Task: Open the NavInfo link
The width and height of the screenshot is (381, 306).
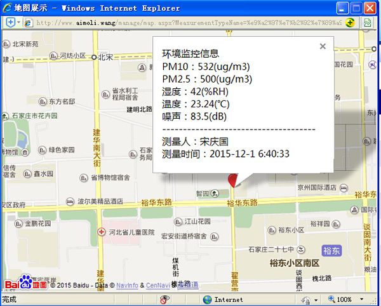Action: [x=127, y=286]
